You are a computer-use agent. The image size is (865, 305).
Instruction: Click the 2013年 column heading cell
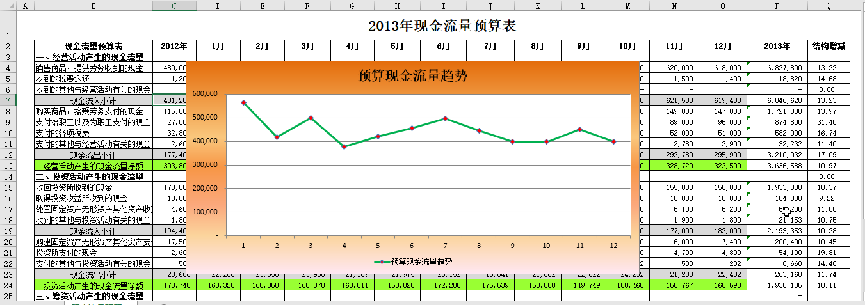777,46
